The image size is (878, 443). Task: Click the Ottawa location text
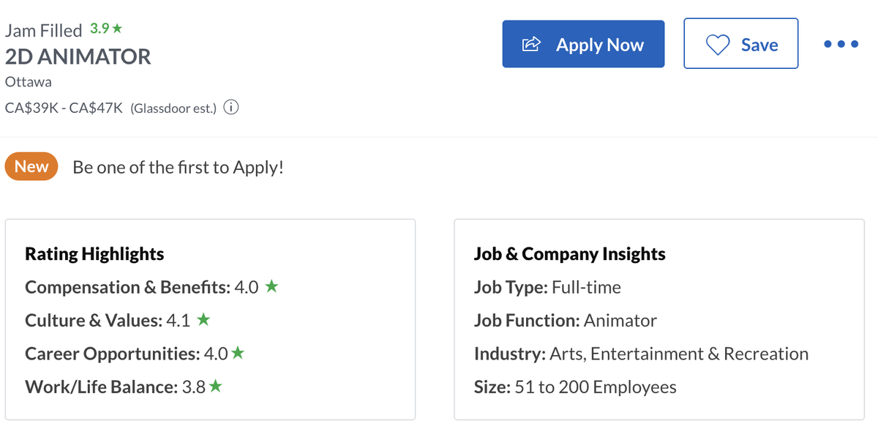[x=29, y=82]
